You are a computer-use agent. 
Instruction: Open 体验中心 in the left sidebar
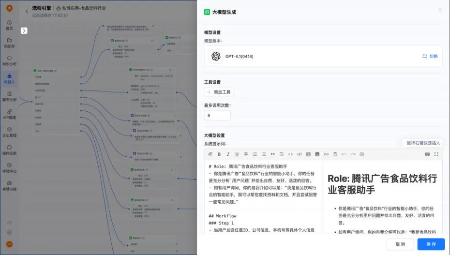(10, 168)
